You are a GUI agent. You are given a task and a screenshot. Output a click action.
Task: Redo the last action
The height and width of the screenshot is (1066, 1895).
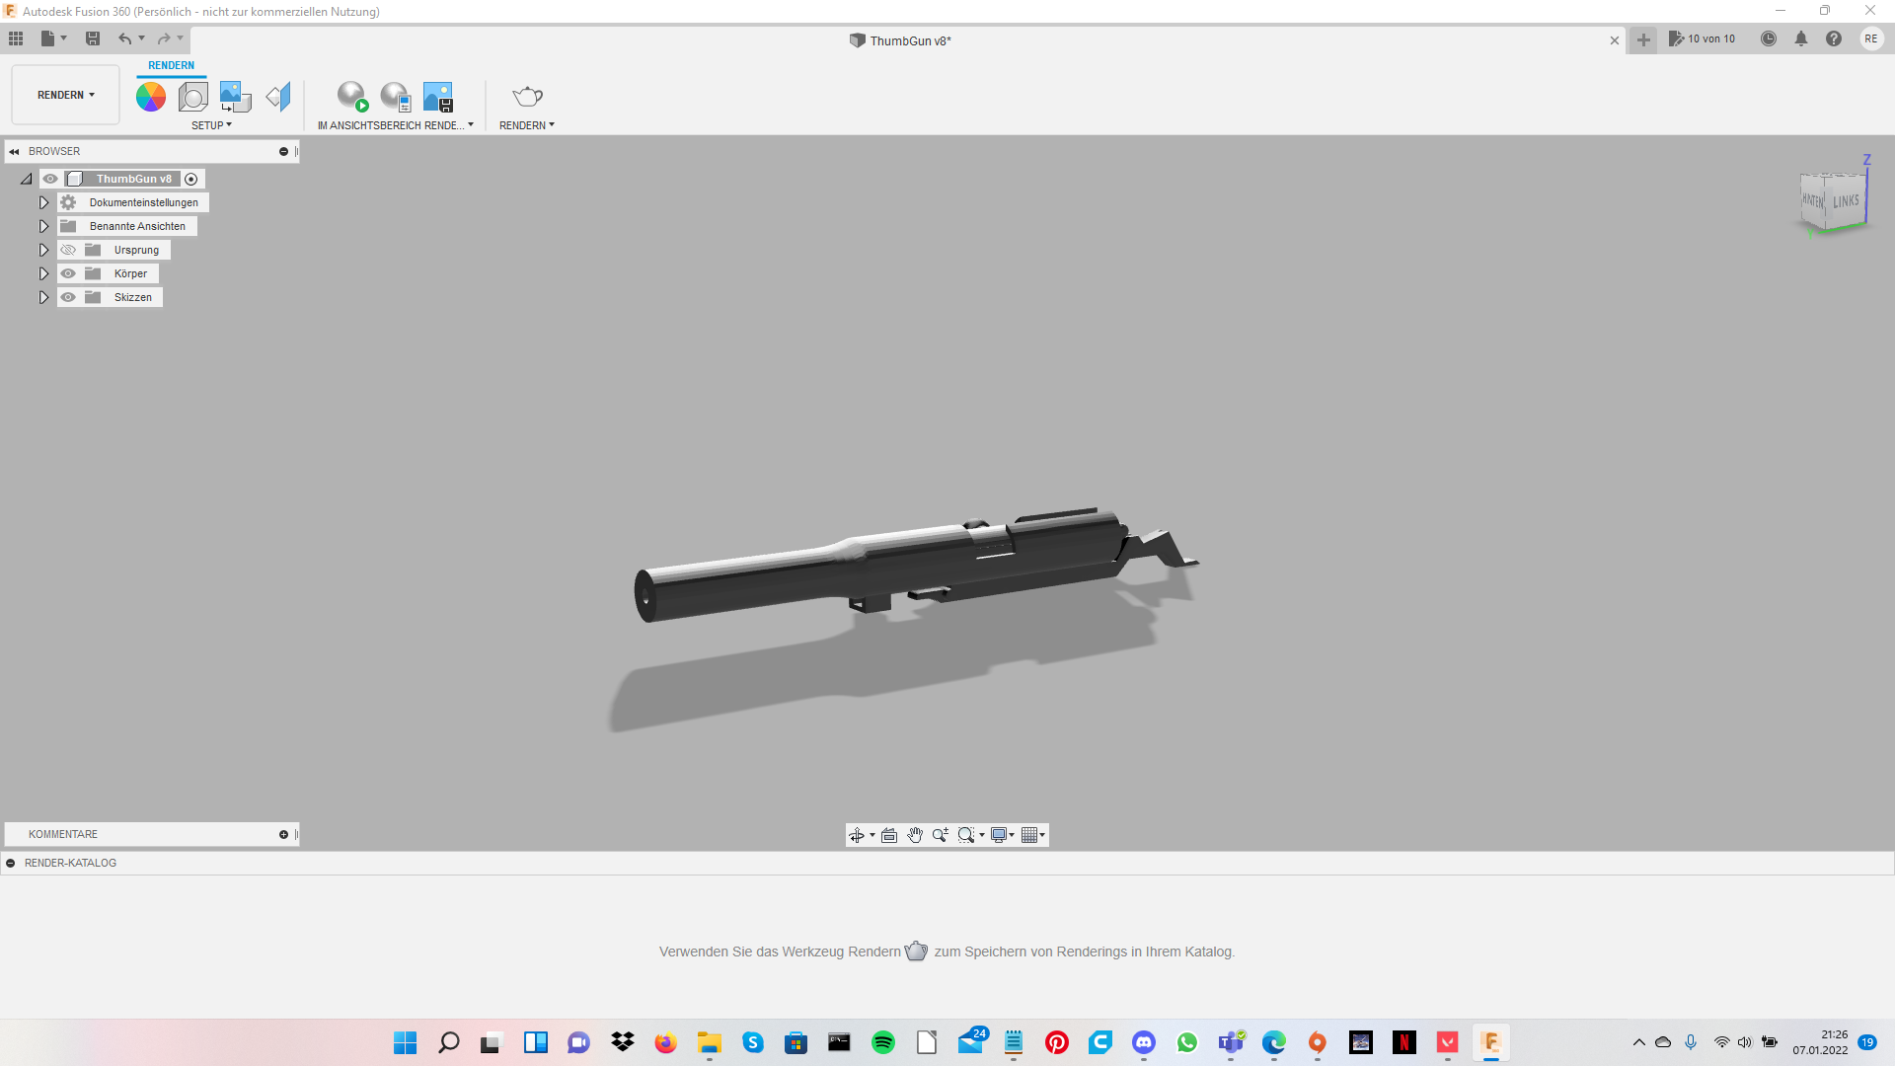pyautogui.click(x=164, y=38)
